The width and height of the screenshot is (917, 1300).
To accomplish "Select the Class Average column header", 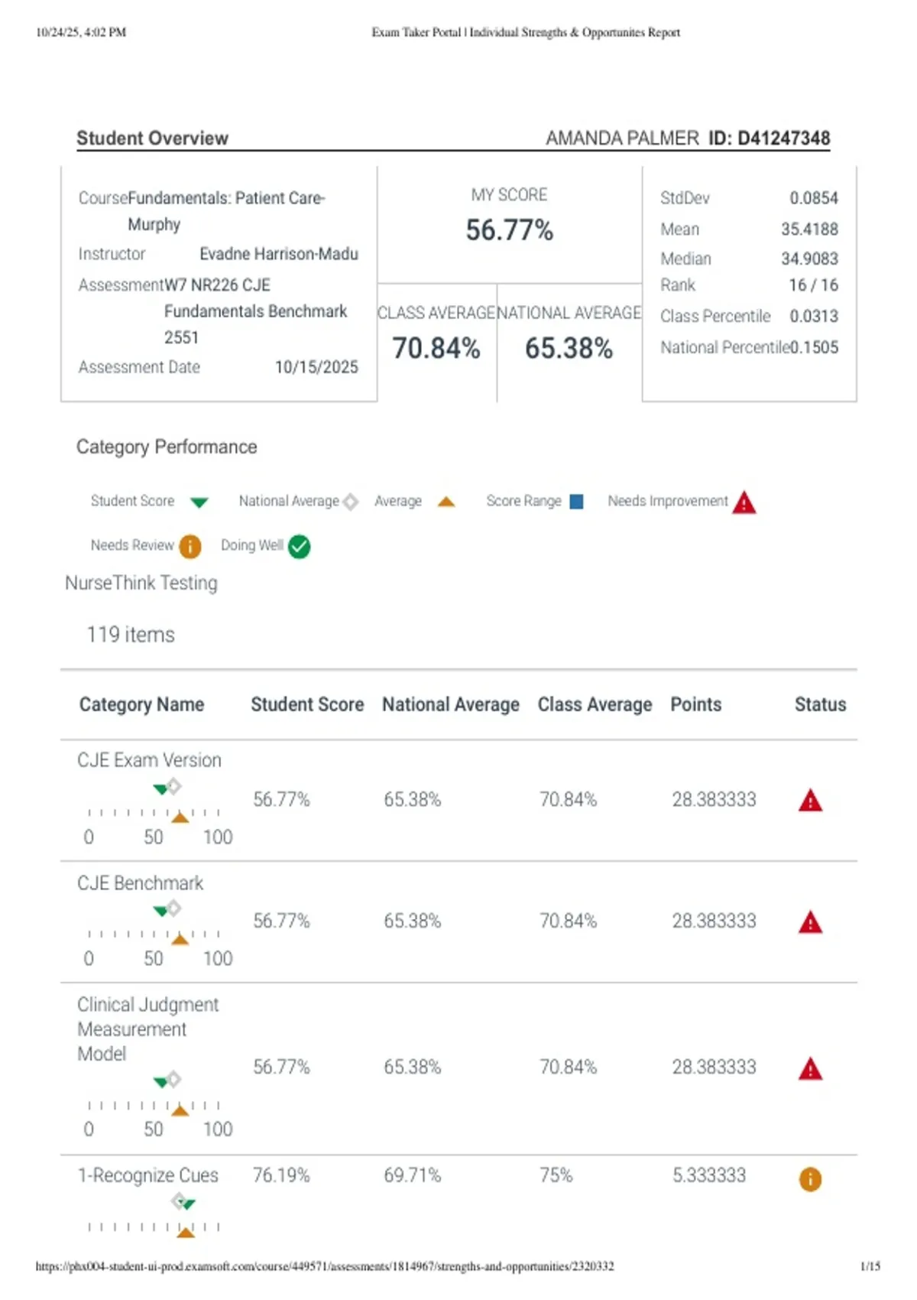I will pos(595,704).
